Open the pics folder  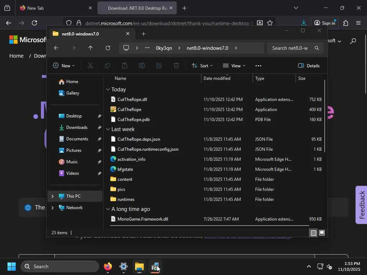pos(121,189)
